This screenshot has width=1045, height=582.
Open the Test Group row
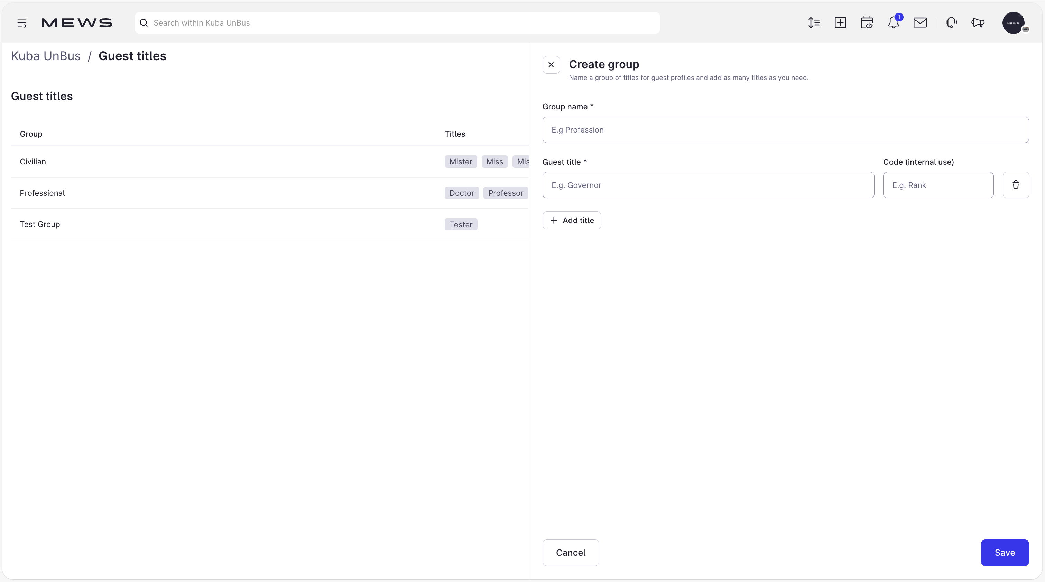pyautogui.click(x=270, y=224)
